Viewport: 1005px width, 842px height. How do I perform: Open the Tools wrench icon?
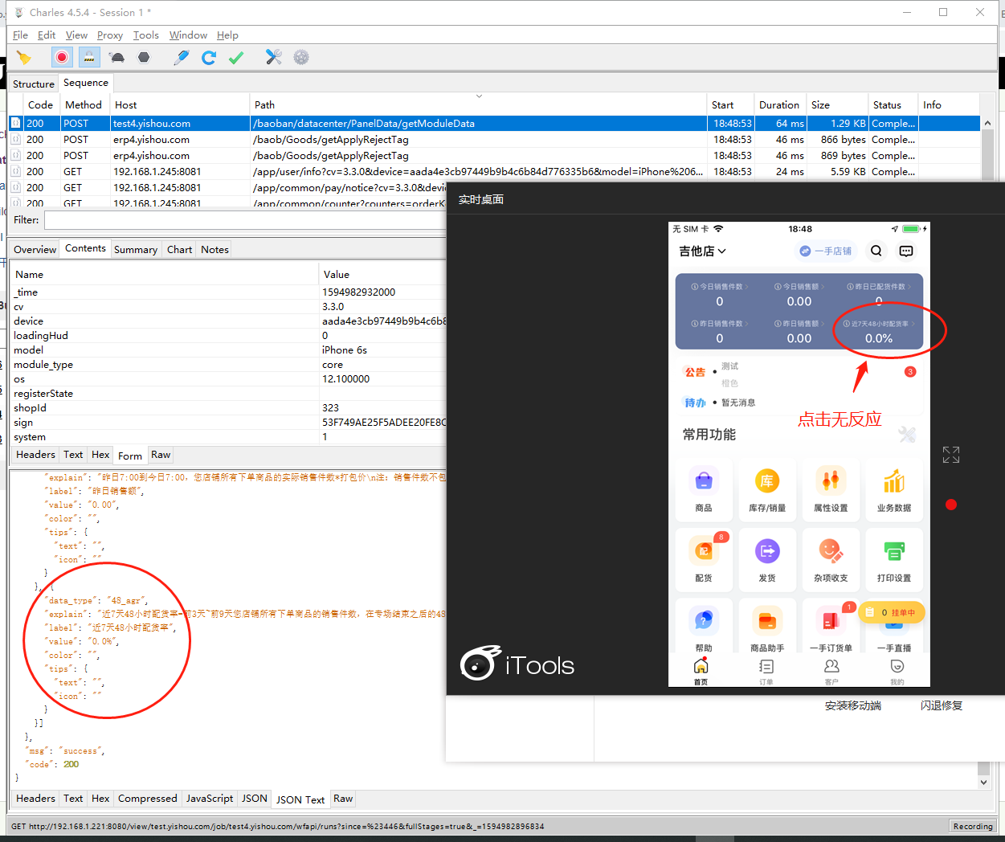click(x=274, y=57)
